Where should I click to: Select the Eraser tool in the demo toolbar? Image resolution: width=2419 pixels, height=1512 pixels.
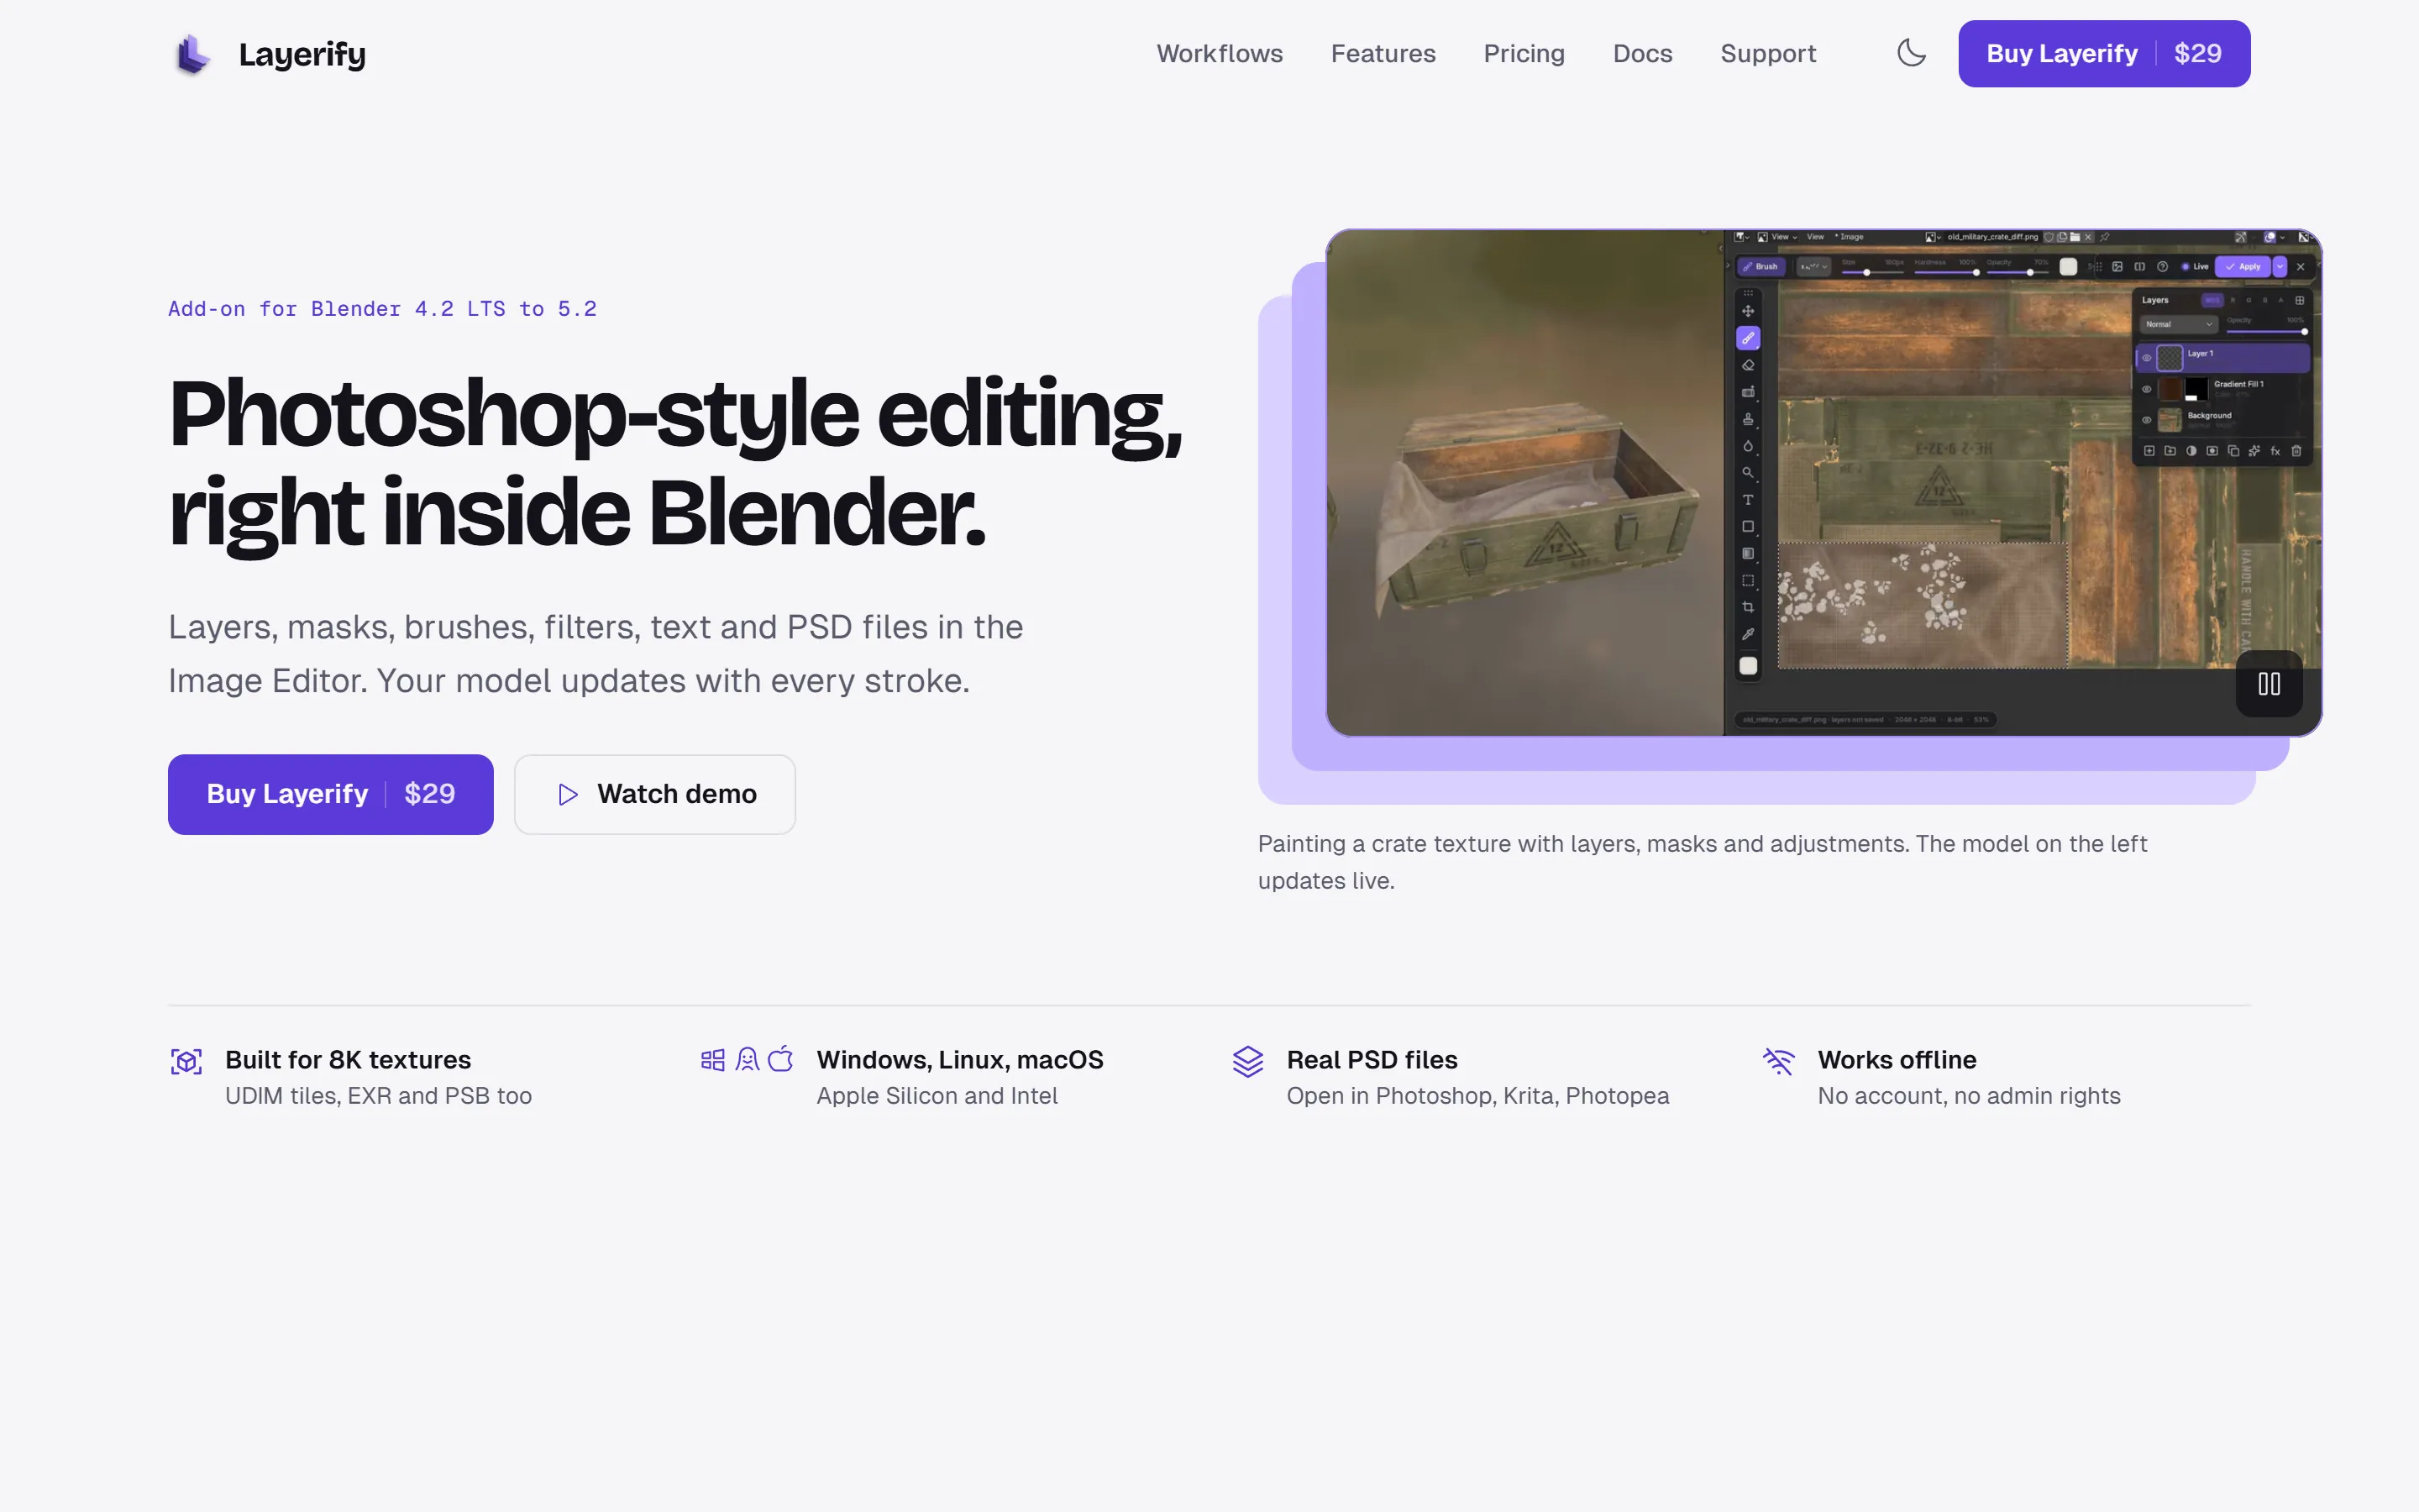(1747, 365)
